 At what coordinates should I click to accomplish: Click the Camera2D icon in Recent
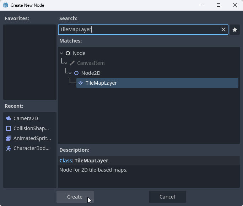point(9,118)
